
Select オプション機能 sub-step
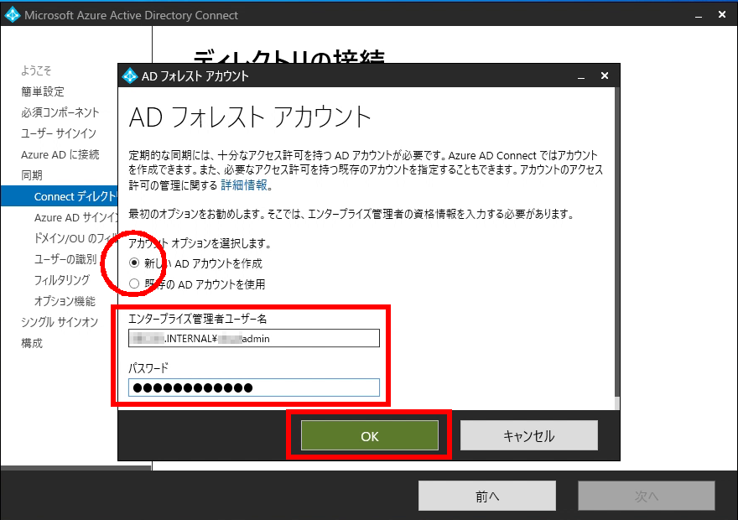point(65,301)
